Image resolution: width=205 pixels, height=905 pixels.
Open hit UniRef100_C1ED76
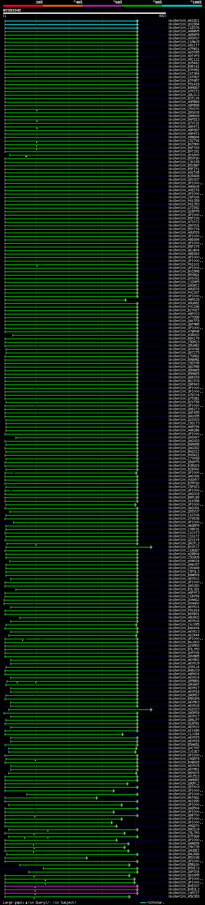click(184, 28)
